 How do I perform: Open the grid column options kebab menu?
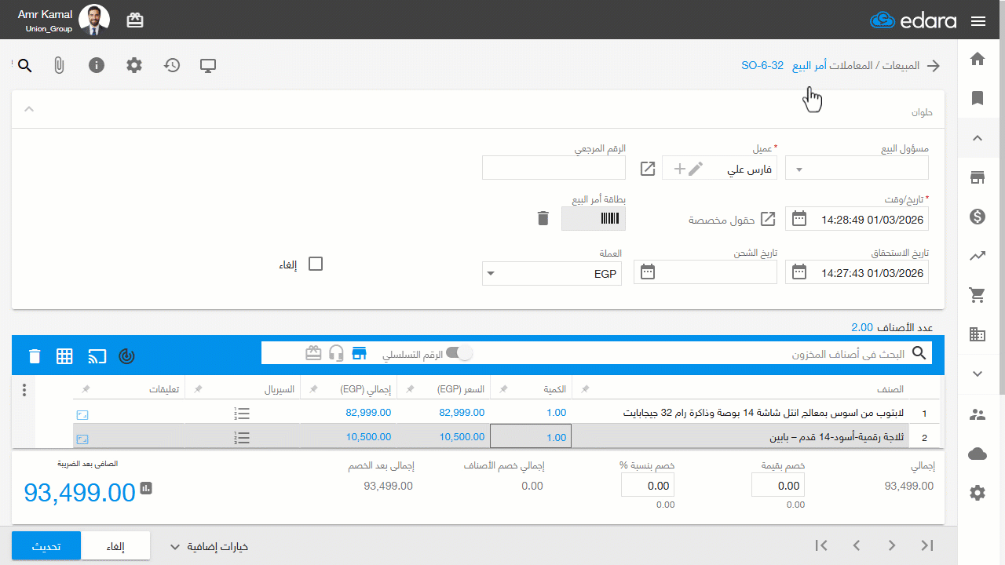[x=24, y=390]
